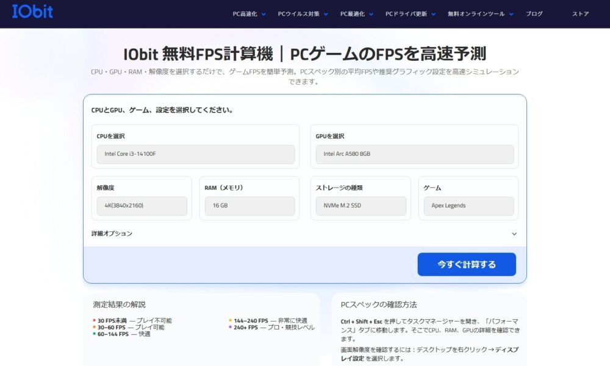Click the main FPS計算機 page heading
The width and height of the screenshot is (610, 366).
(304, 54)
